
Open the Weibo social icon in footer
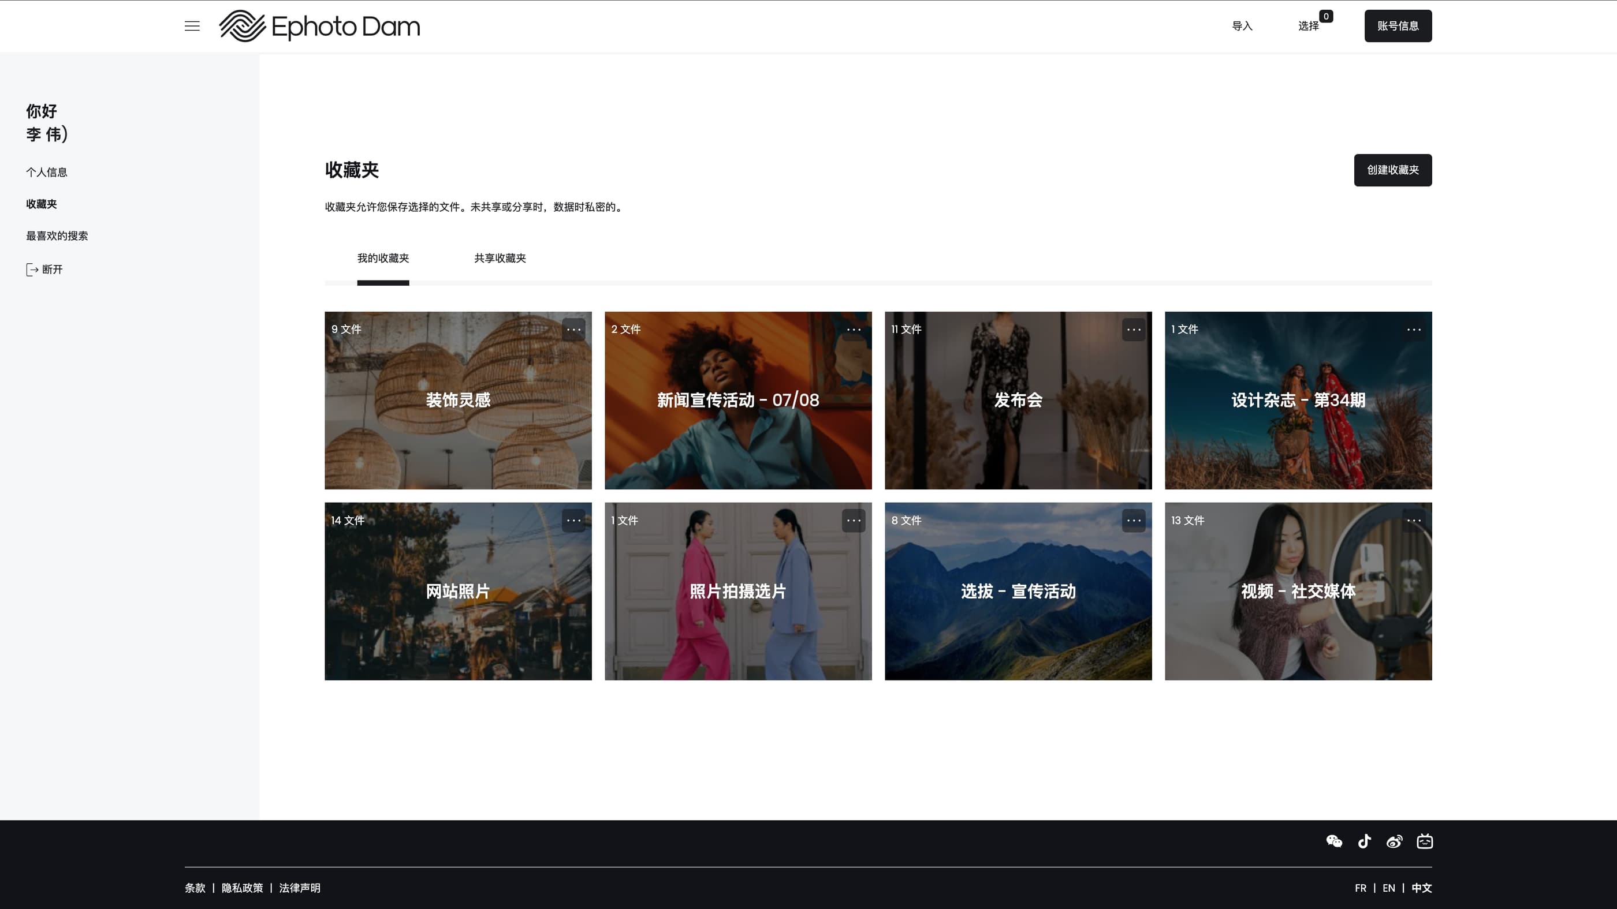coord(1395,841)
